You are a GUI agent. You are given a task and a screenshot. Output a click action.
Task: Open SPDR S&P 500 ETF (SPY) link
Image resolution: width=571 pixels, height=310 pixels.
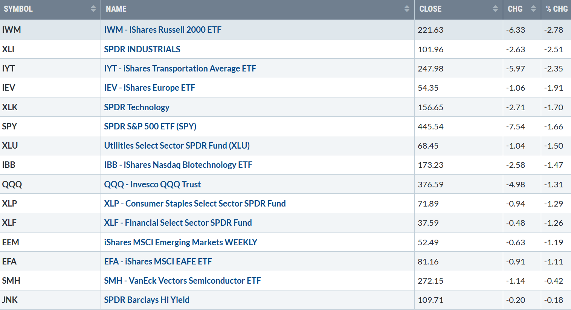pyautogui.click(x=150, y=126)
